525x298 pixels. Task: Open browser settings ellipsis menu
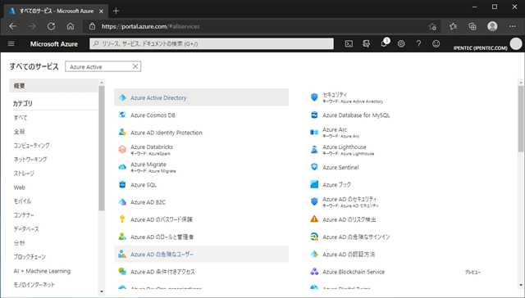coord(512,26)
